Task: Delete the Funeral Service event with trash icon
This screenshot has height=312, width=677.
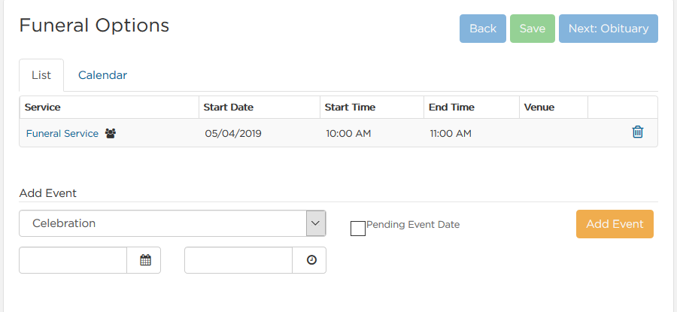Action: [637, 132]
